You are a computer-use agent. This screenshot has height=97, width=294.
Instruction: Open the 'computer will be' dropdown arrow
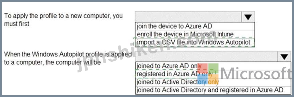click(285, 57)
